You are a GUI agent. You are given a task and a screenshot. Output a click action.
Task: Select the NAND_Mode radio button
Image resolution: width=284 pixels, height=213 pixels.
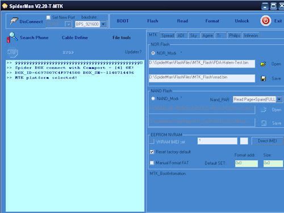[153, 98]
